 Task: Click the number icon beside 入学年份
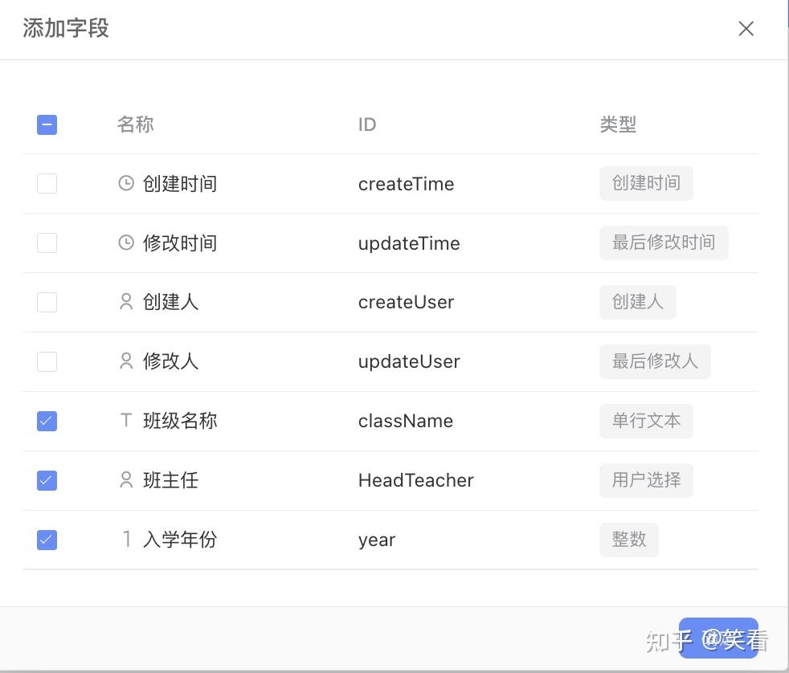127,539
